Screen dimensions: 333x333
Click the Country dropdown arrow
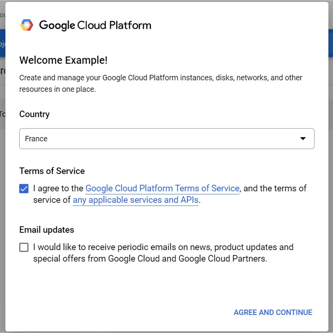303,139
